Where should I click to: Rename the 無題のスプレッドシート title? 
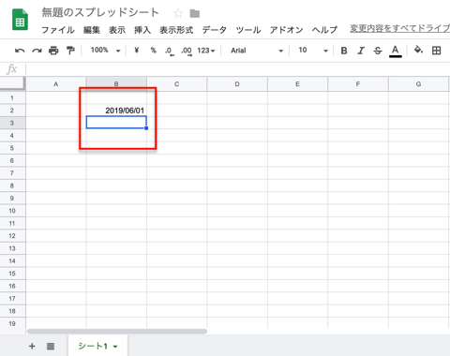click(x=100, y=13)
